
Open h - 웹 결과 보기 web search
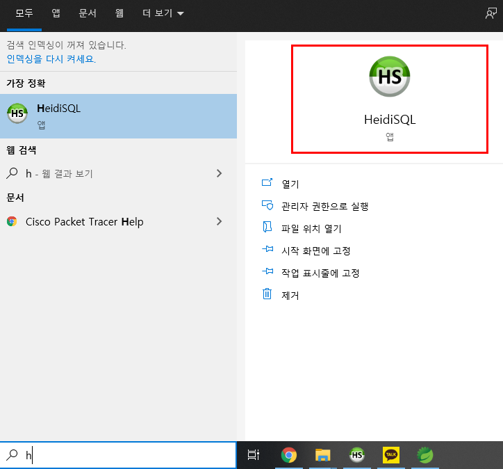coord(118,174)
